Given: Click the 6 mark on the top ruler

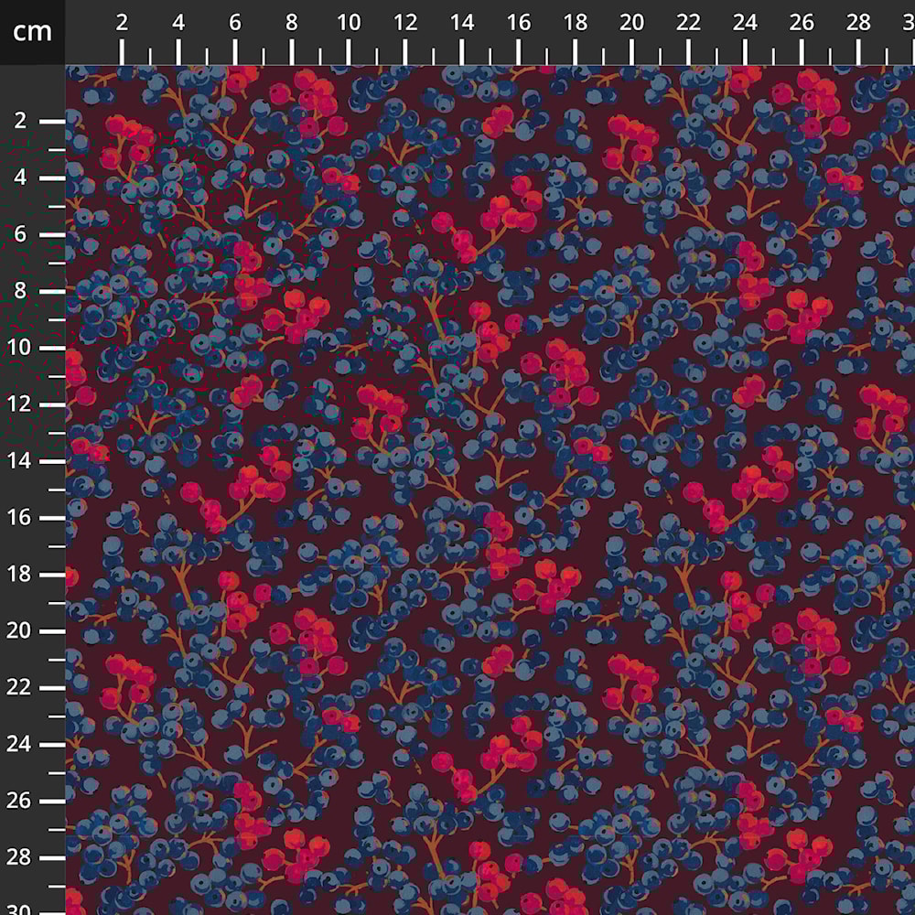Looking at the screenshot, I should (x=235, y=25).
